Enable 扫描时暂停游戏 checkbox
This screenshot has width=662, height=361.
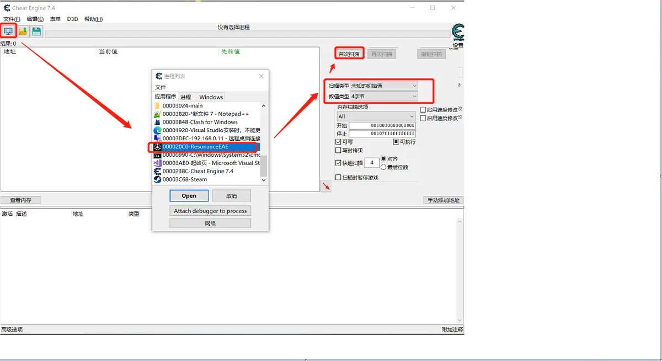point(339,177)
